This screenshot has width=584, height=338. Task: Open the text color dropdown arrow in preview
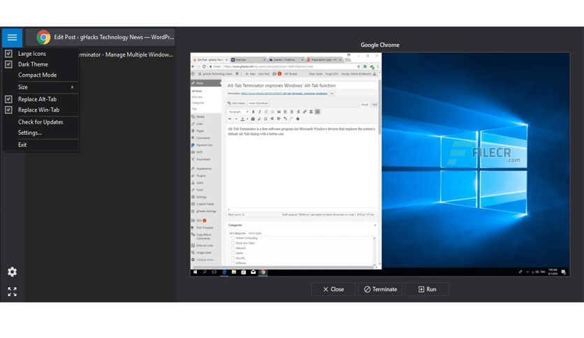point(247,119)
